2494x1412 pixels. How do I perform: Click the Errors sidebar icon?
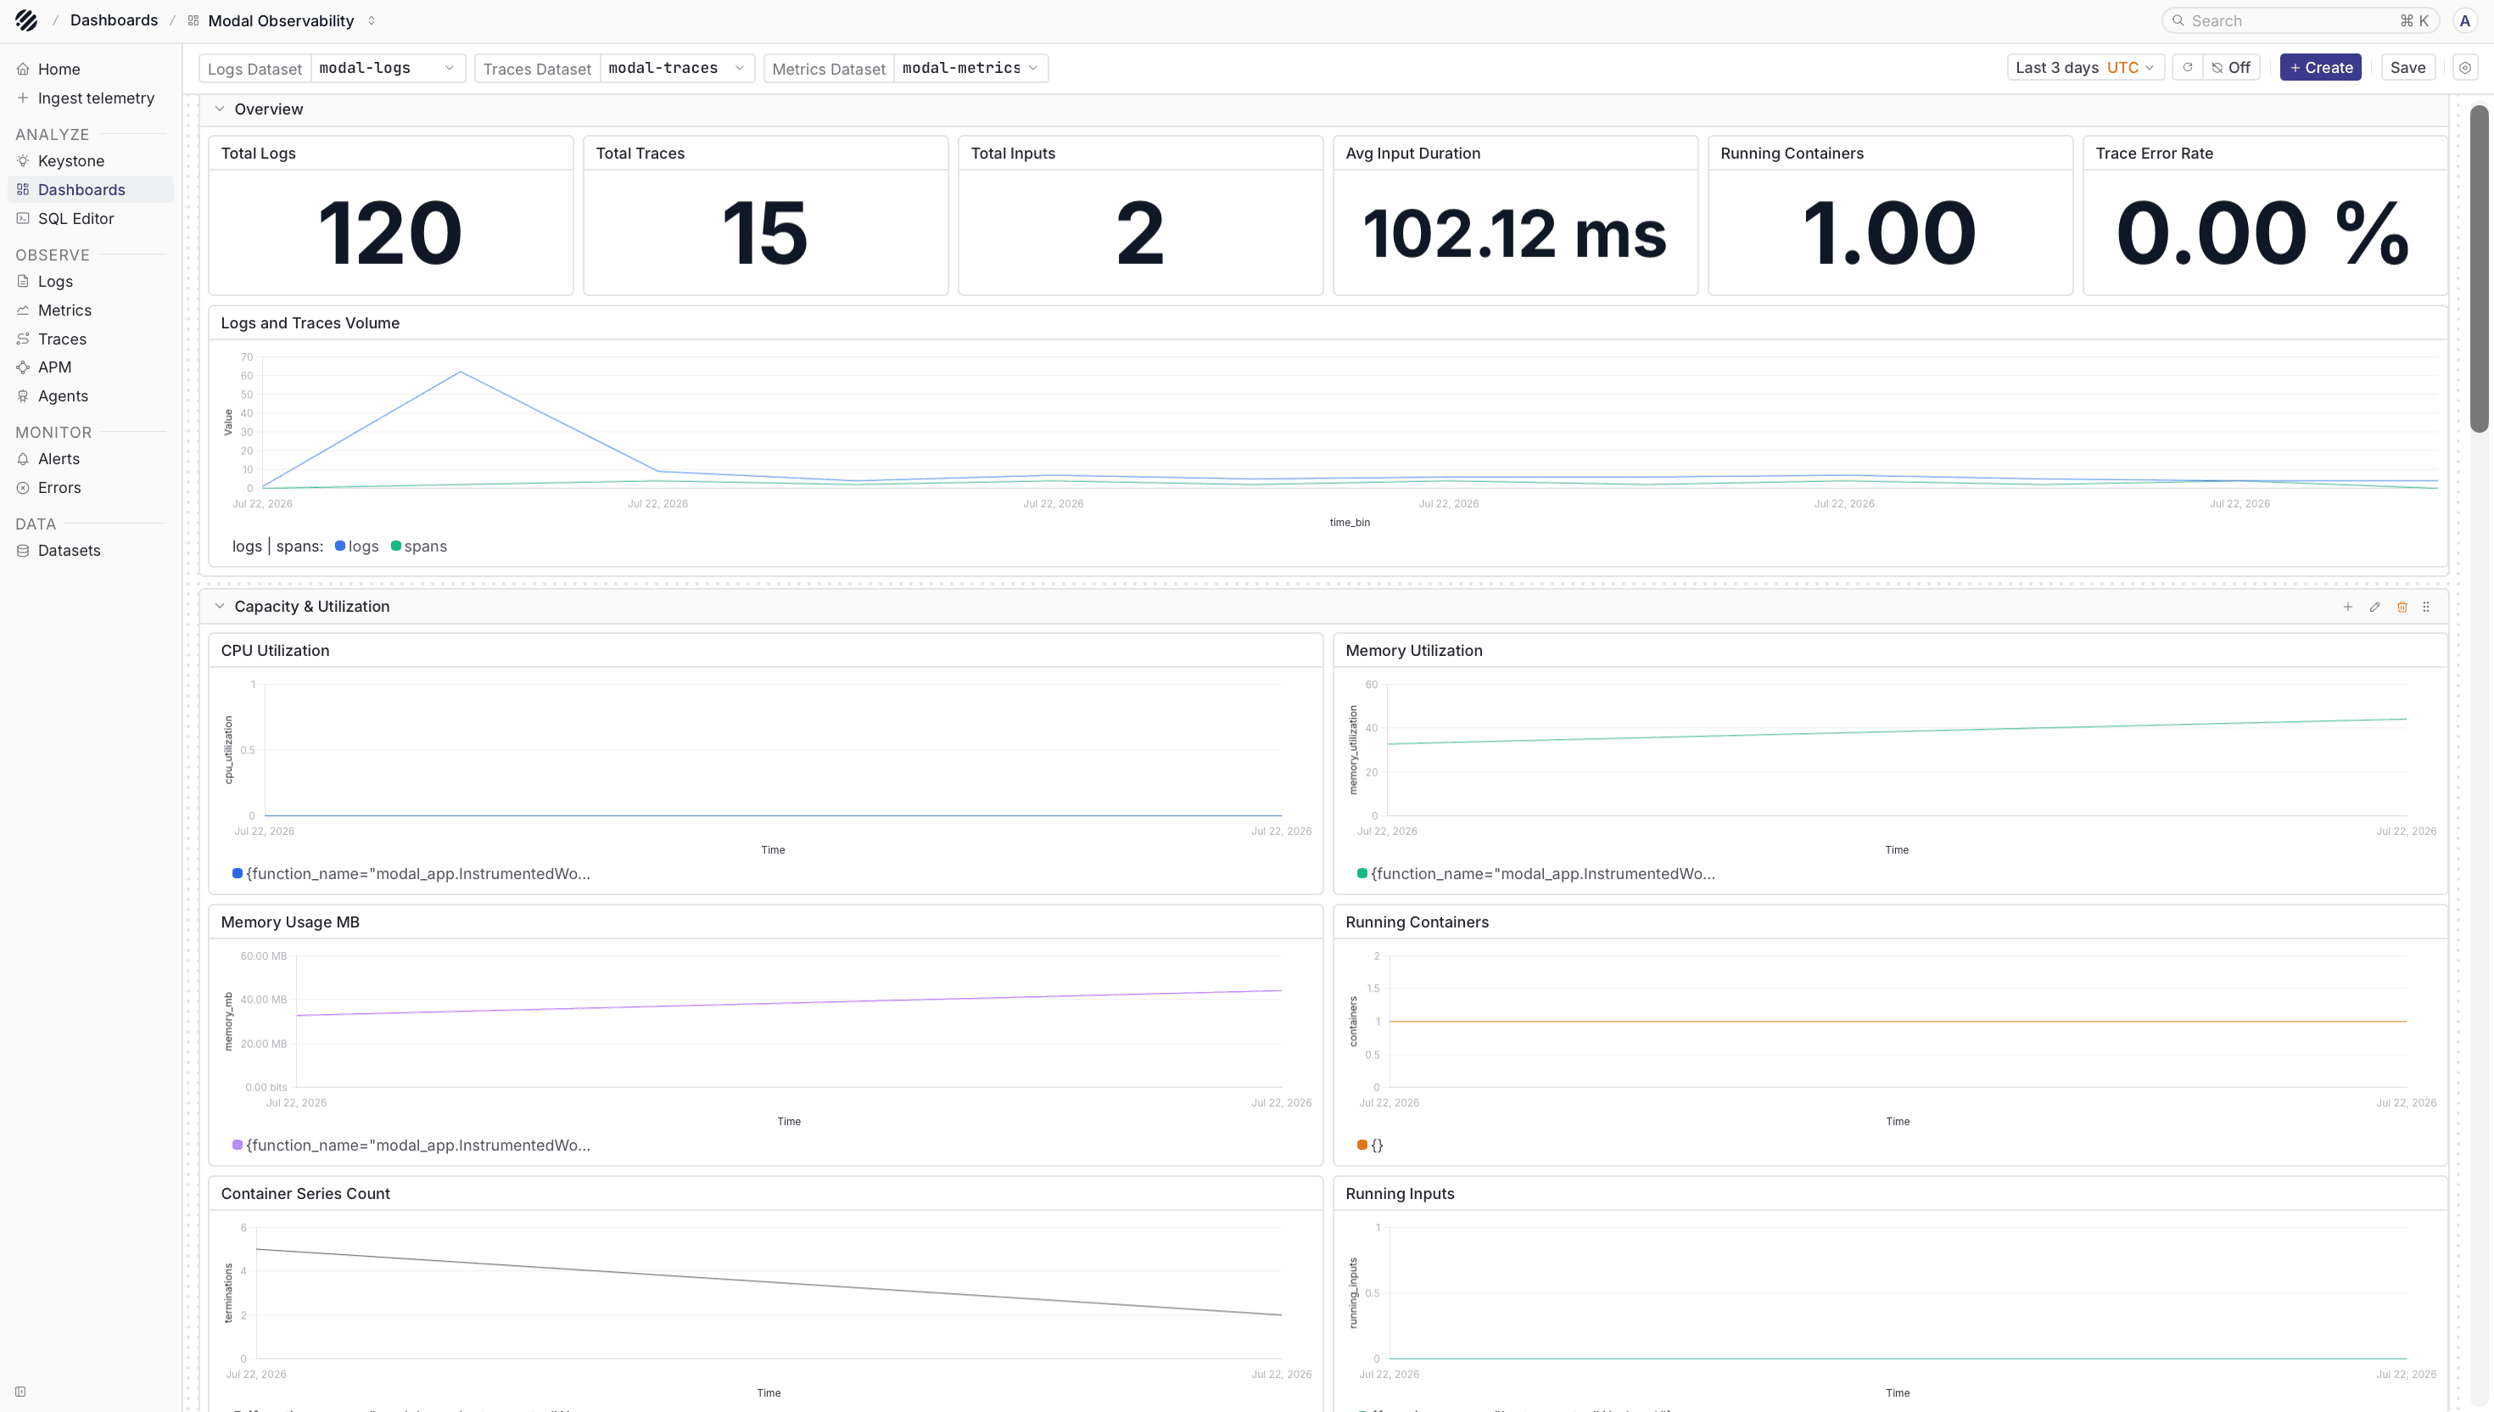pos(22,488)
